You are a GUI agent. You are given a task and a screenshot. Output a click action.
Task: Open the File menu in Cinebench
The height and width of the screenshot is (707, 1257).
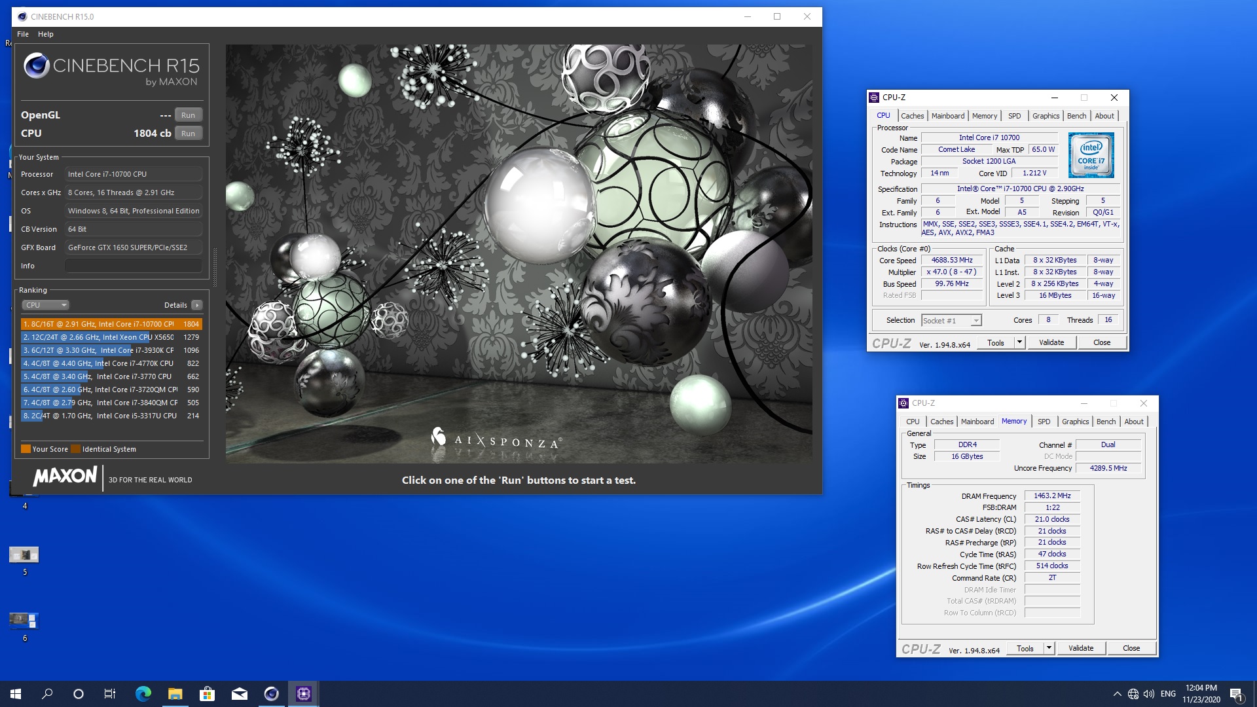point(23,34)
